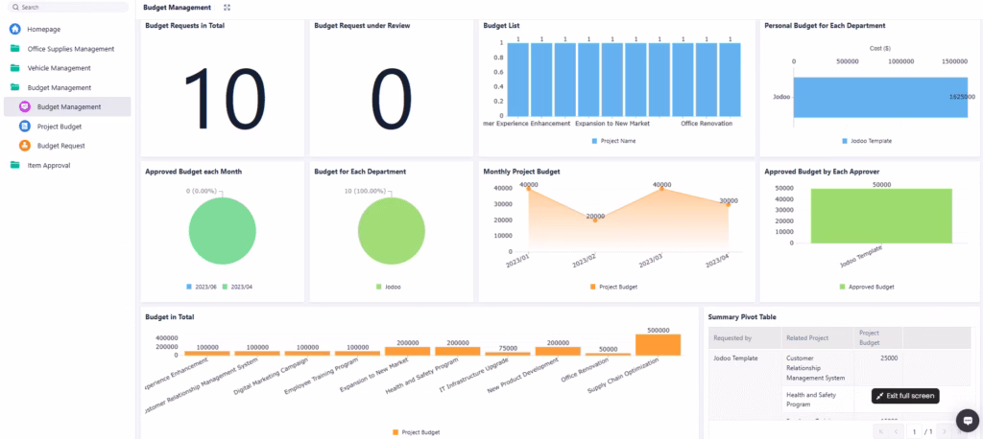
Task: Click the search magnifier icon
Action: click(16, 7)
